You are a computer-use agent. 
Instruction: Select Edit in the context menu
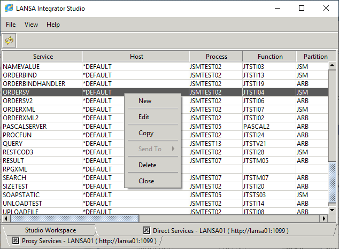[x=144, y=117]
